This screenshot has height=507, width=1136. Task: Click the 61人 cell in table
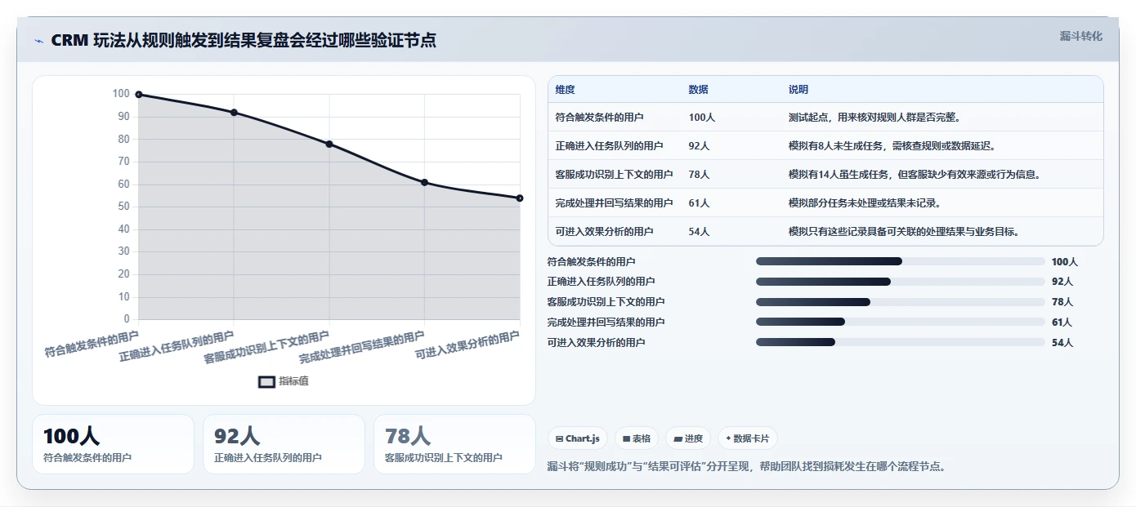tap(699, 203)
